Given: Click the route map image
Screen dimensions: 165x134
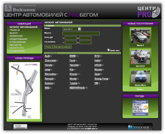Looking at the screenshot, I should pyautogui.click(x=24, y=91).
